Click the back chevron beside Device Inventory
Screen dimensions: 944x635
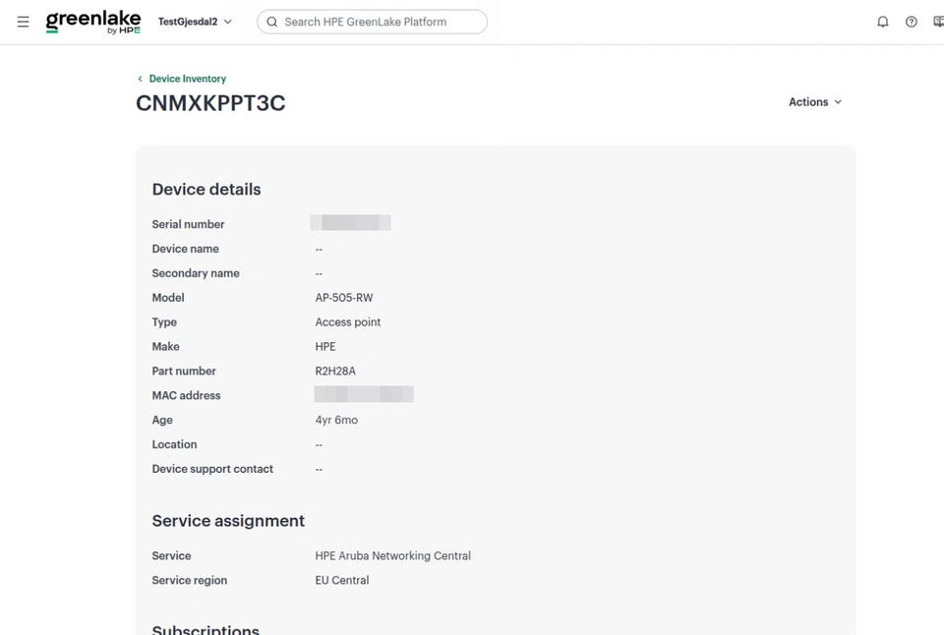coord(141,79)
